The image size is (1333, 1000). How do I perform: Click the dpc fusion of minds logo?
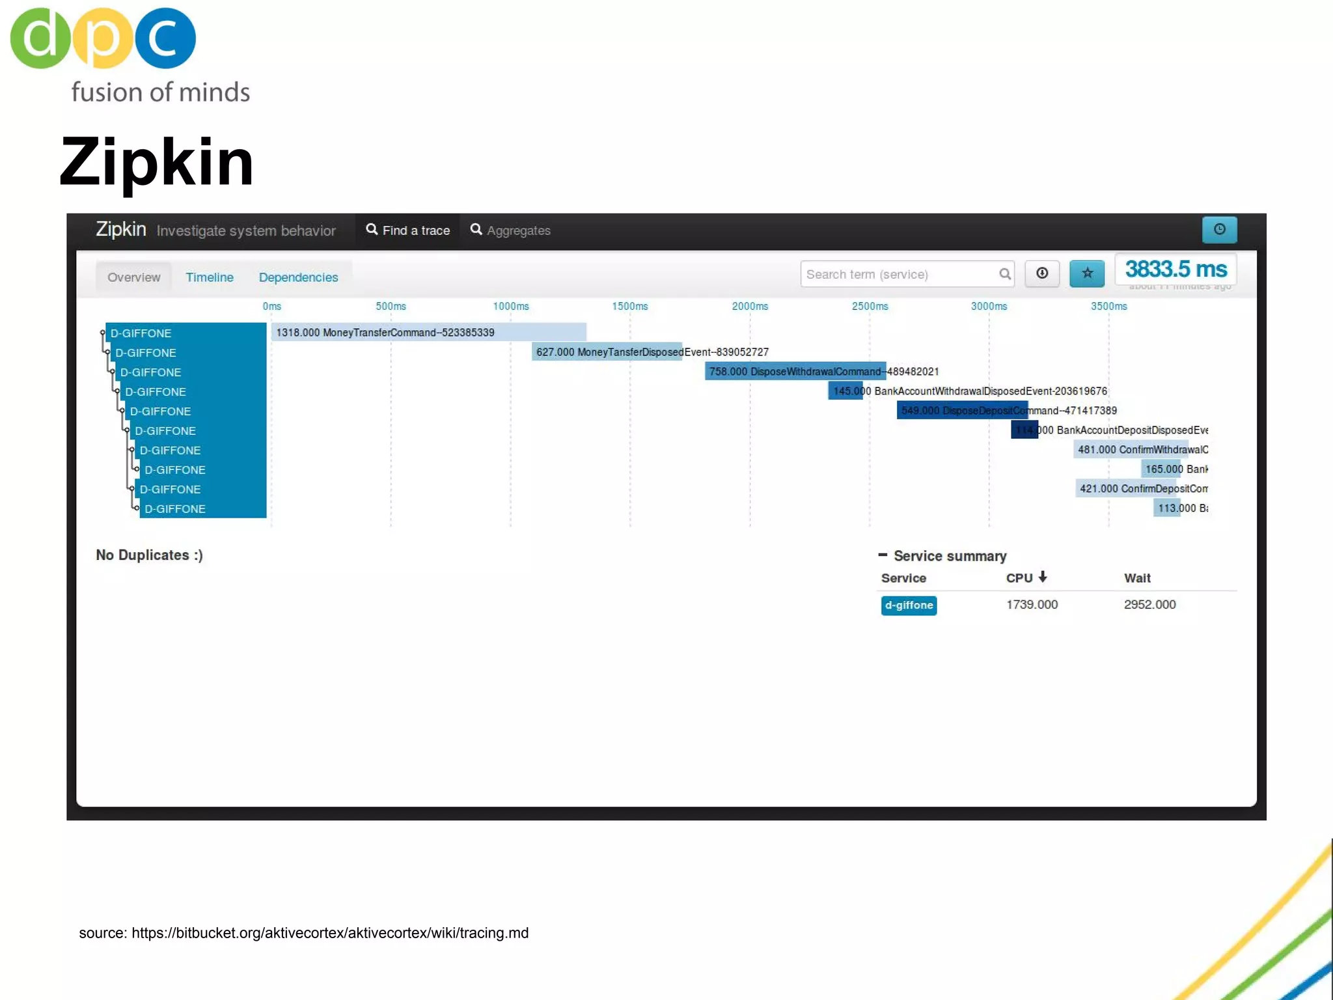click(131, 55)
